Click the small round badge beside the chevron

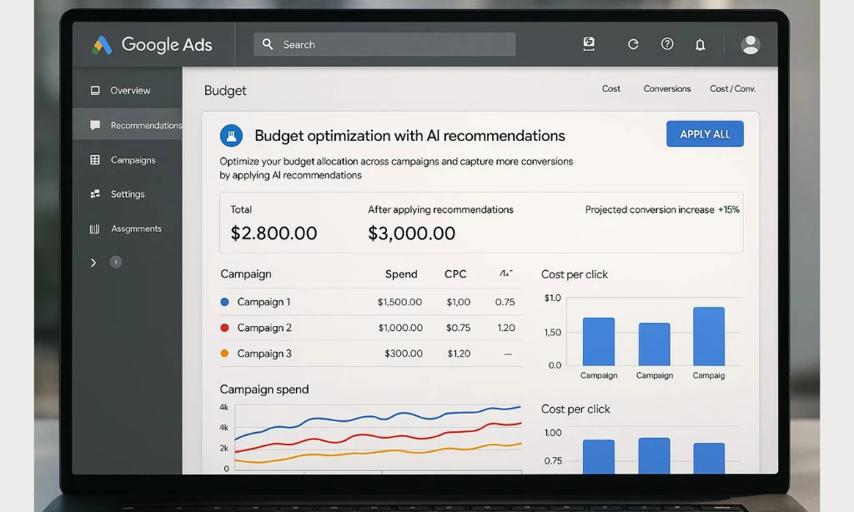pos(116,262)
